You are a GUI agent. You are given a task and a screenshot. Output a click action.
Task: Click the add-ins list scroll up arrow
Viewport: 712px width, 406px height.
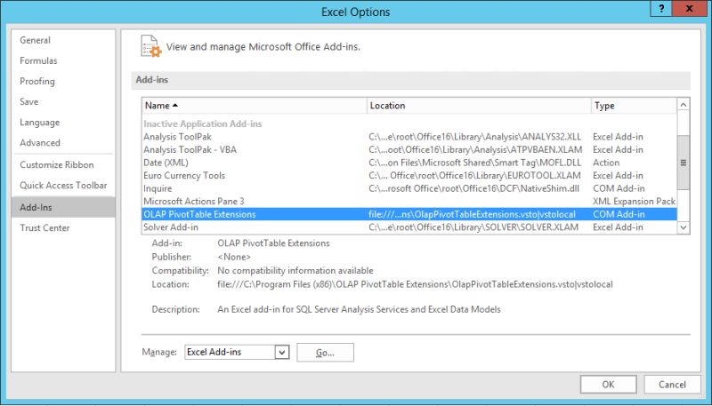point(683,105)
